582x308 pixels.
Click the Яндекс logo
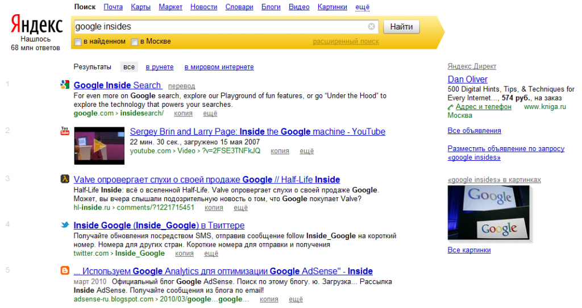point(36,25)
